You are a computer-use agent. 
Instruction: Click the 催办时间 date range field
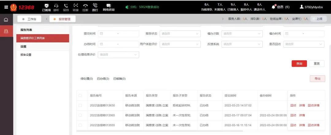(304, 34)
